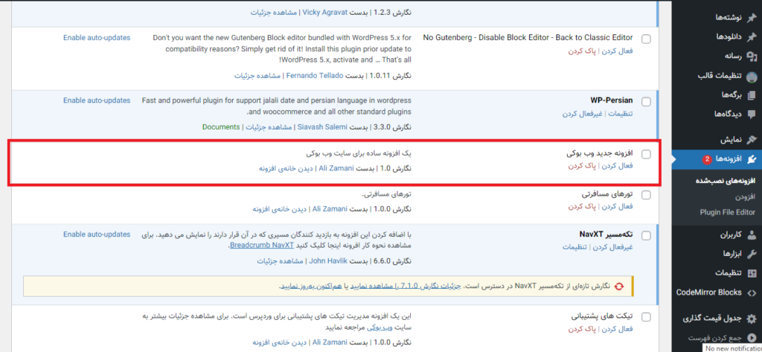The height and width of the screenshot is (352, 762).
Task: Click غیرفعال کردن under تکه‌مسیر NavXT
Action: tap(612, 247)
